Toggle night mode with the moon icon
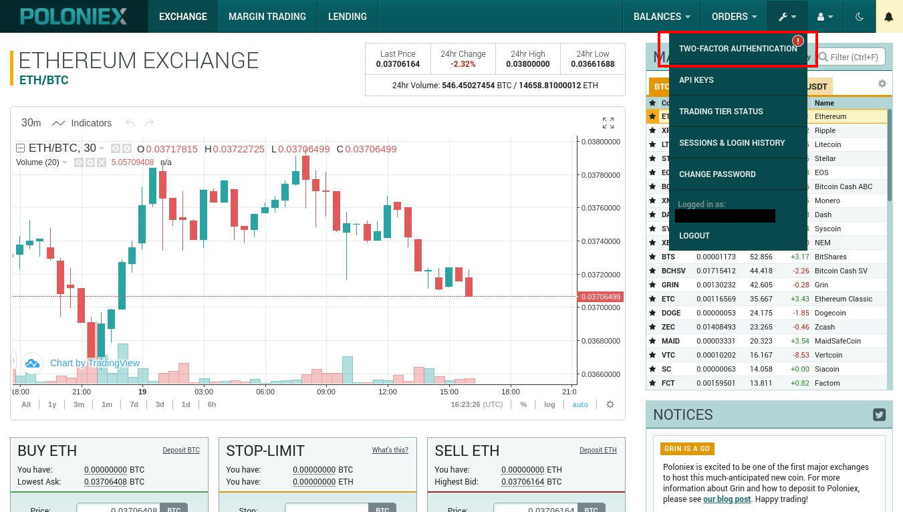This screenshot has height=512, width=903. [x=860, y=17]
